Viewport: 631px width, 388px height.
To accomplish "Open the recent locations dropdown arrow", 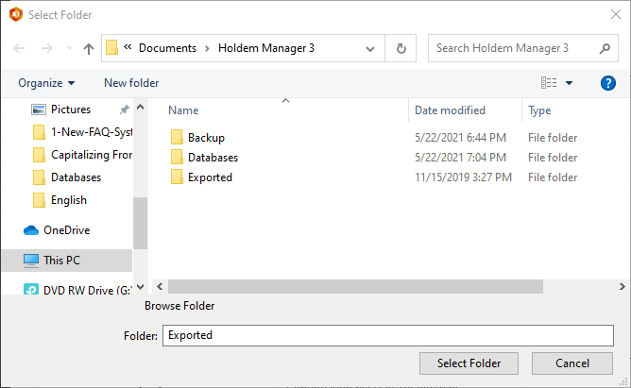I will [x=68, y=48].
